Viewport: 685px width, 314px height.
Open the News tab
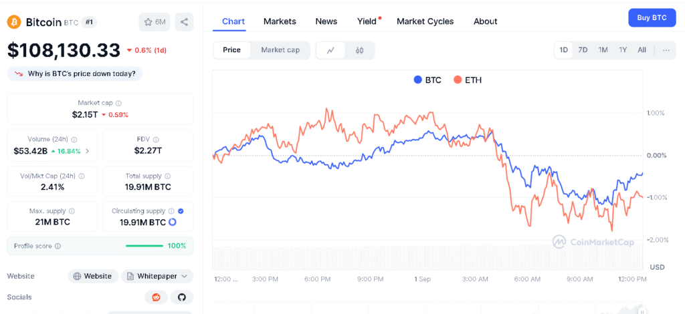click(326, 21)
